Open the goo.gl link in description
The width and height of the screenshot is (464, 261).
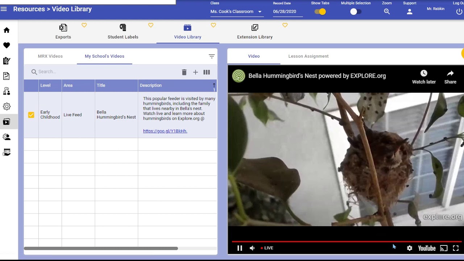(x=165, y=131)
